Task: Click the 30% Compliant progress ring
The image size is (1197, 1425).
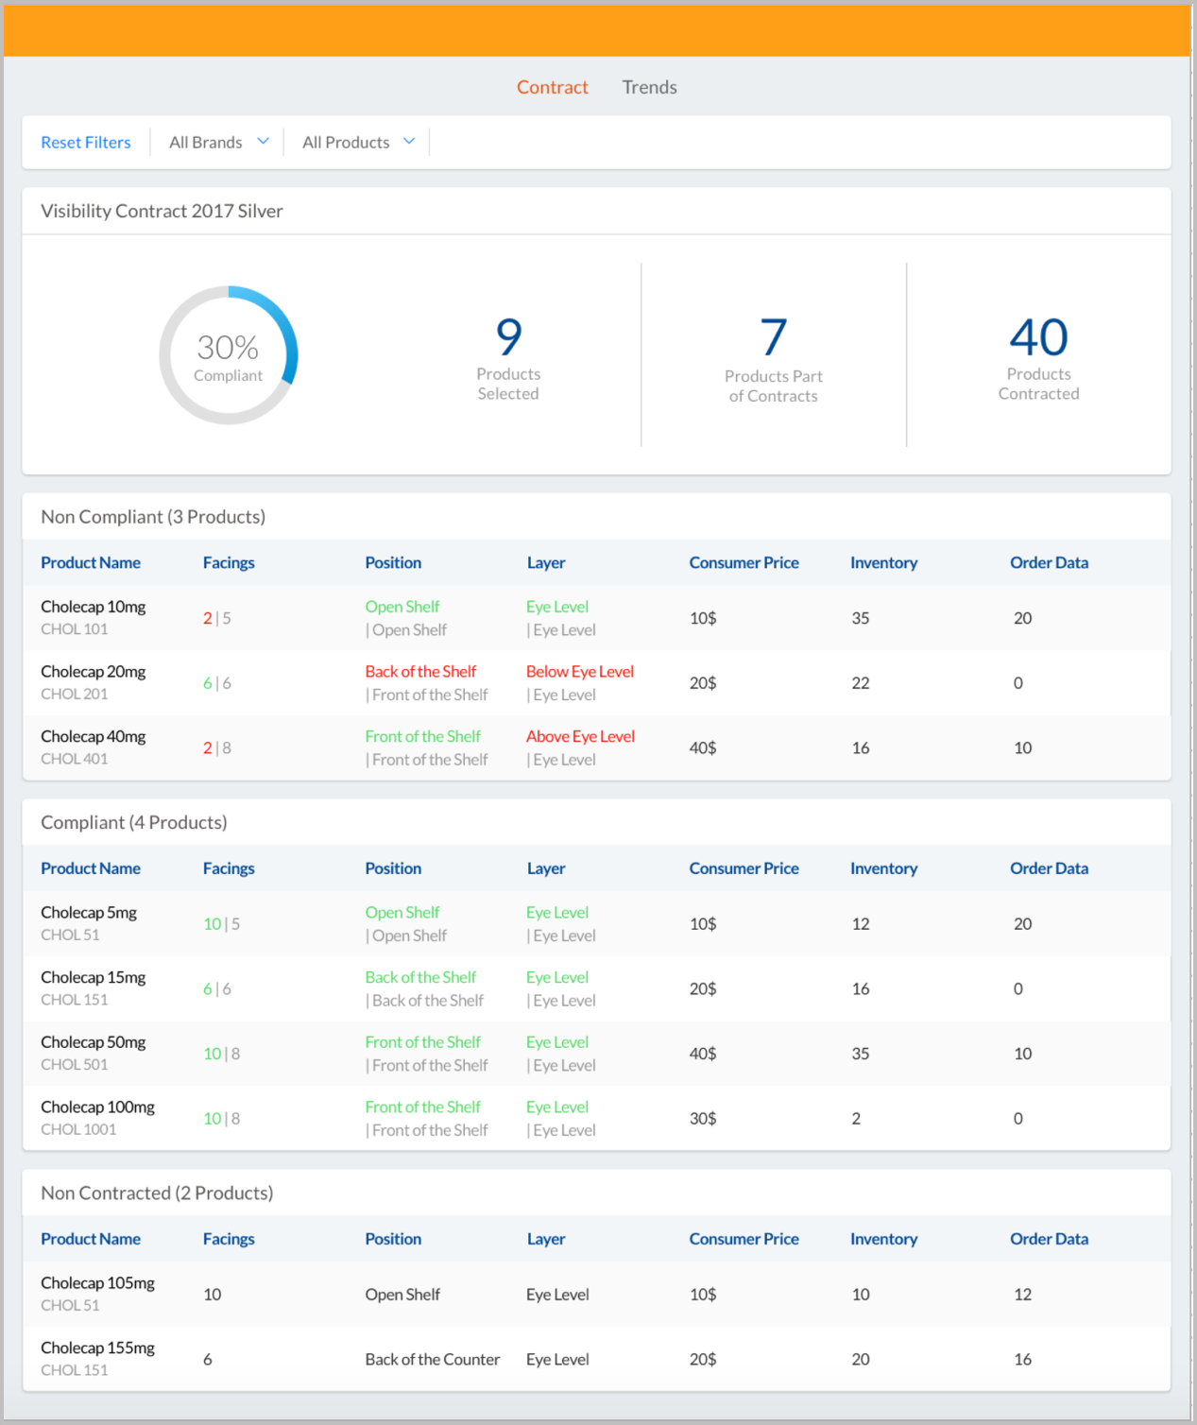Action: click(229, 355)
